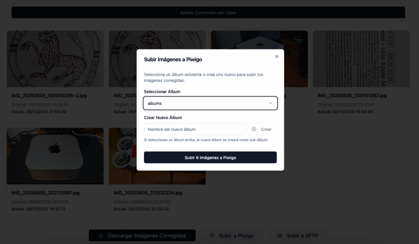Click the cloud upload icon for Piwigo
This screenshot has width=419, height=244.
(212, 235)
